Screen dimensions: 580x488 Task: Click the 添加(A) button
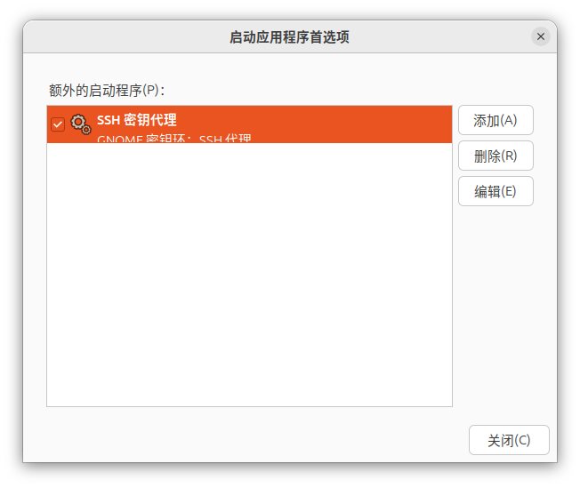[495, 120]
